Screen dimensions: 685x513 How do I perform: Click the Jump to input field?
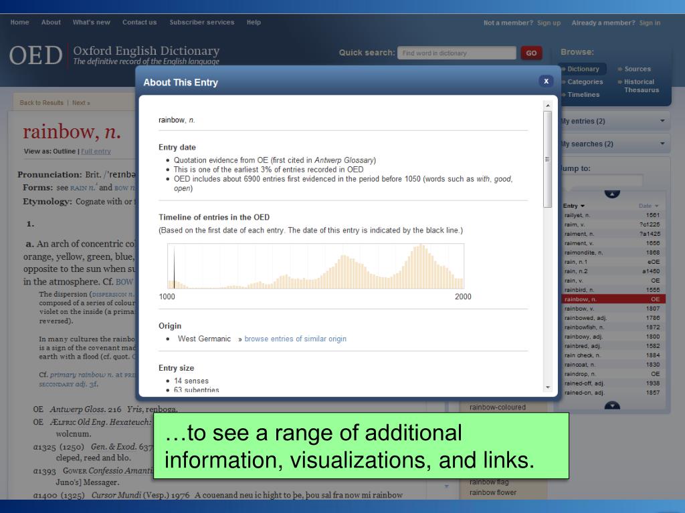click(x=603, y=180)
